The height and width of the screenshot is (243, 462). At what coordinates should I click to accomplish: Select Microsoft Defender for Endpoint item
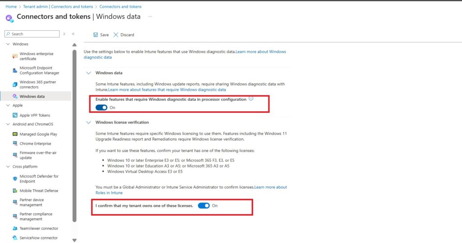39,179
